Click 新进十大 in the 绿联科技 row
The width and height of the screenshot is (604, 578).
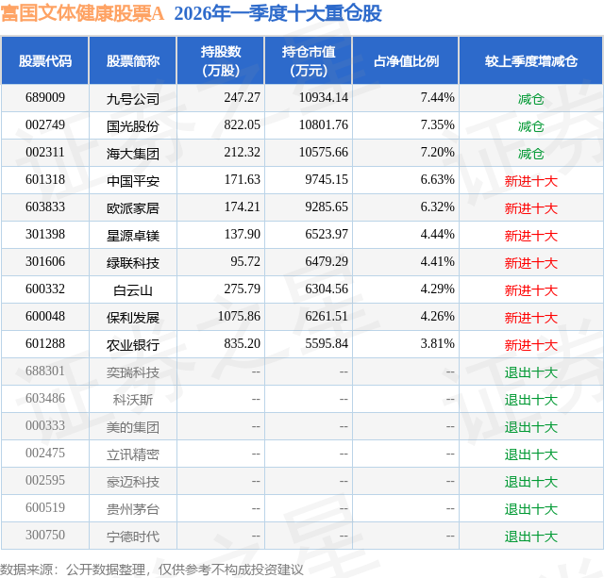(x=531, y=263)
